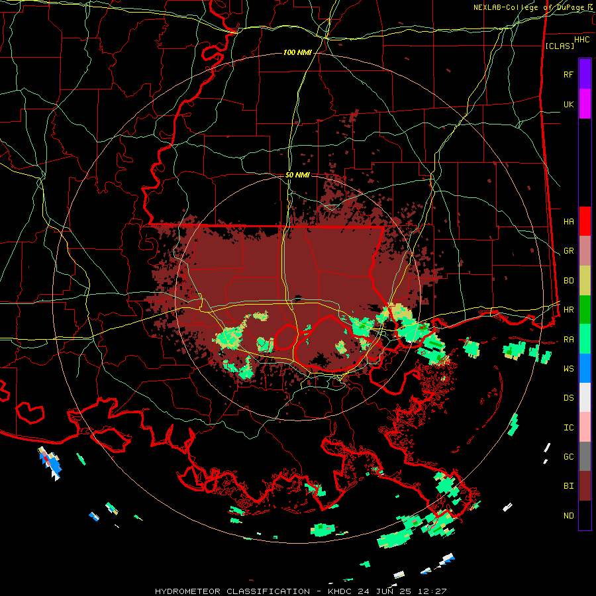Click the HA legend label

coord(568,221)
